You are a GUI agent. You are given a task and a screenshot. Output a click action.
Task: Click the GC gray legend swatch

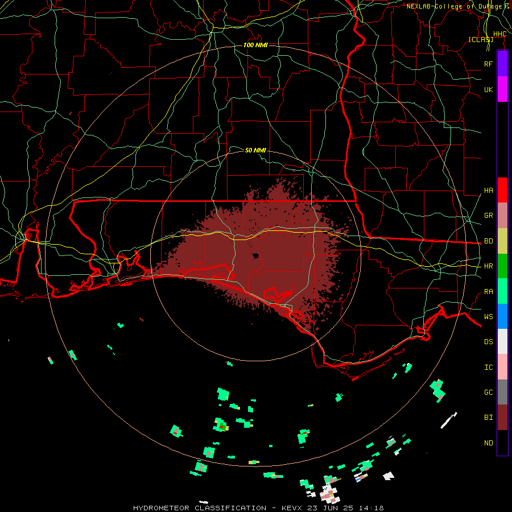502,392
